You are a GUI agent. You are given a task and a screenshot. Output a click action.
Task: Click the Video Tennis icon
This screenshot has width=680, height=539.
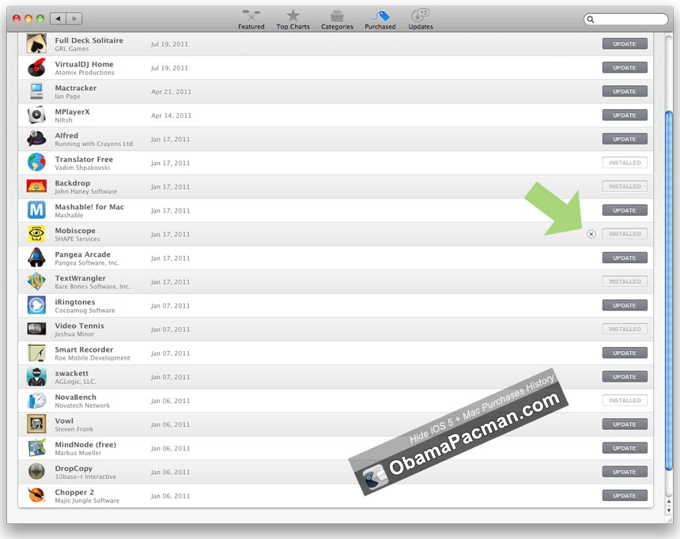click(x=36, y=329)
